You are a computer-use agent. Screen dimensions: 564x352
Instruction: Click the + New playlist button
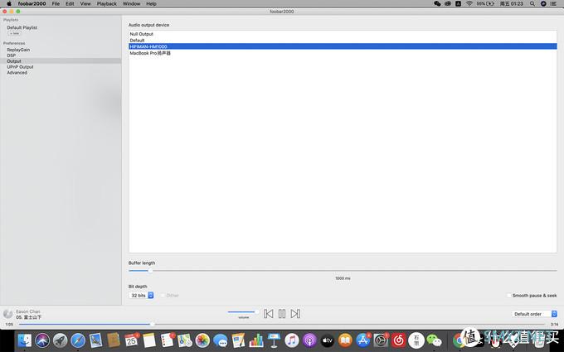pos(15,33)
